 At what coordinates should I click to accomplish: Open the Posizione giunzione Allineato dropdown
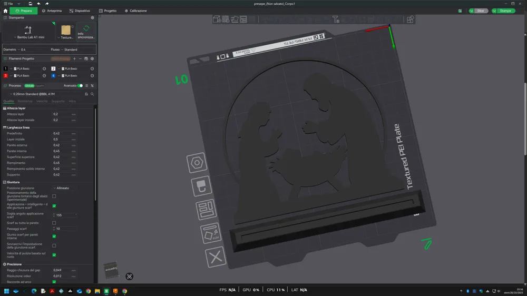coord(64,188)
